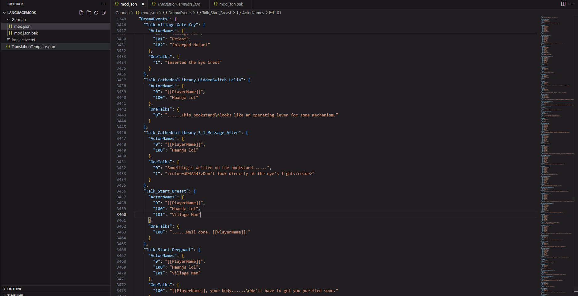This screenshot has width=578, height=296.
Task: Click line number 3437 in the gutter
Action: click(121, 80)
